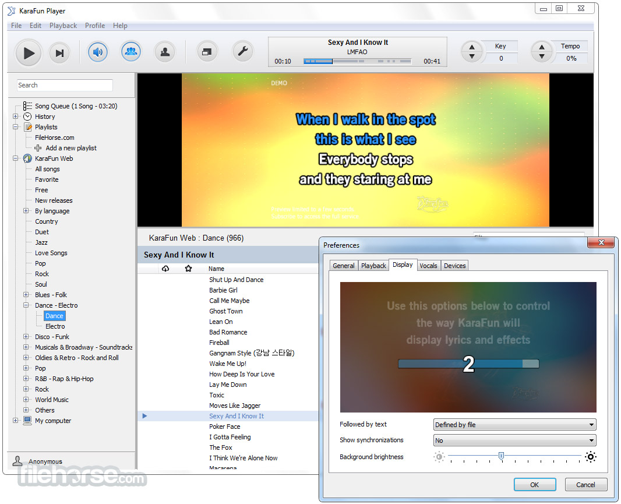Click the karaoke lyrics video display

[x=365, y=150]
